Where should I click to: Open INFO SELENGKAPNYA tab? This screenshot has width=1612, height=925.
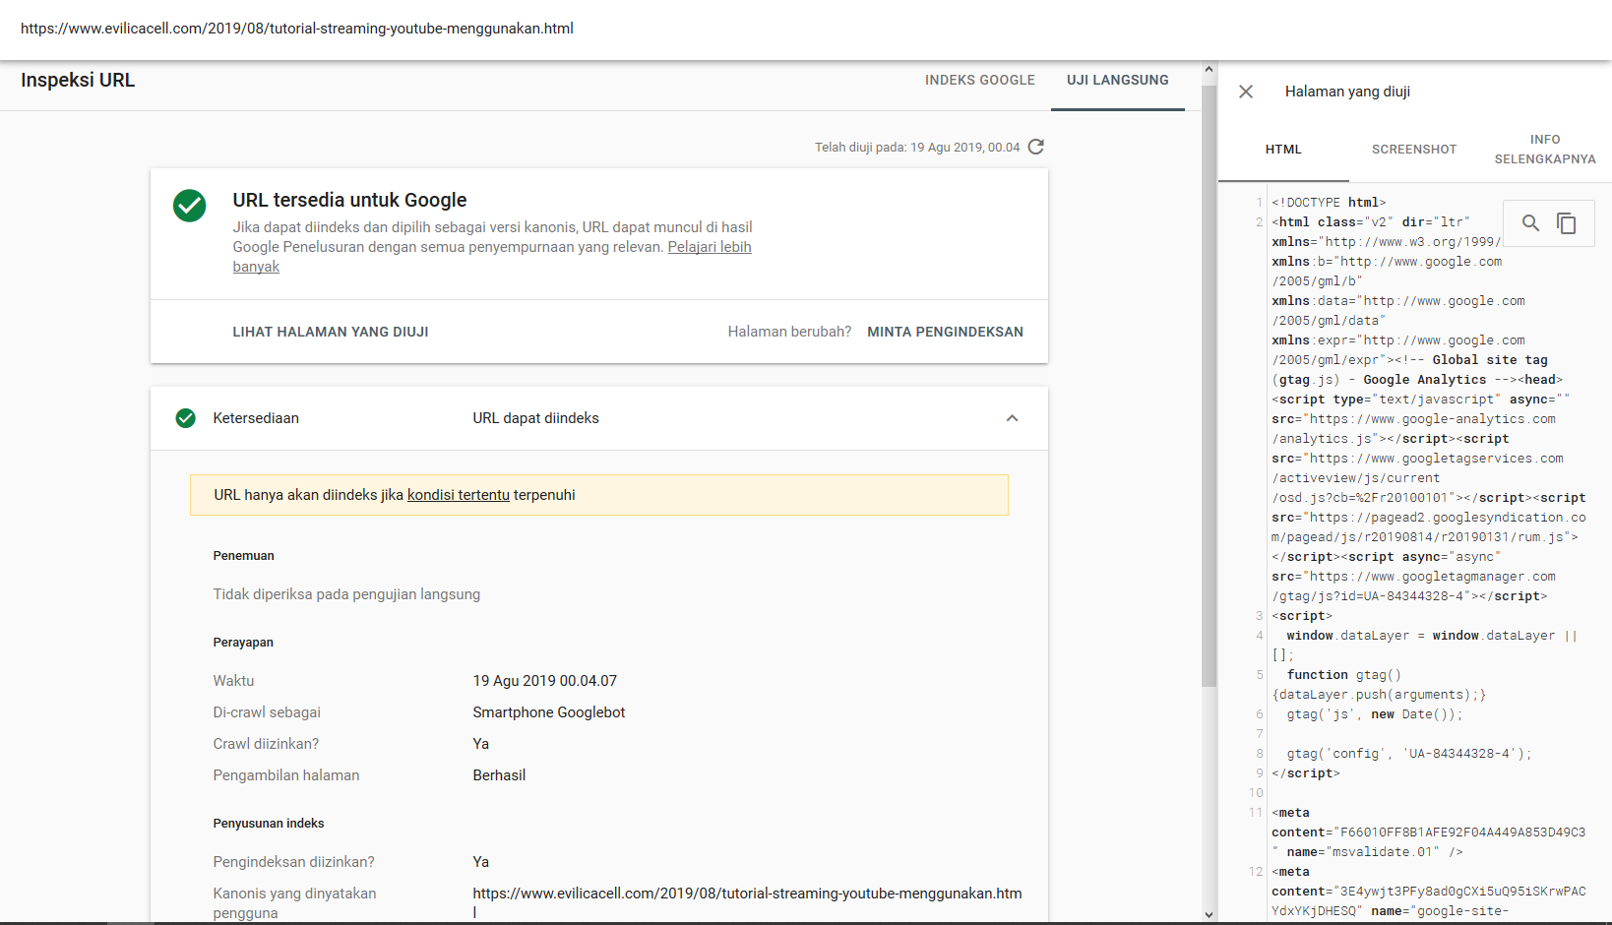pyautogui.click(x=1545, y=150)
